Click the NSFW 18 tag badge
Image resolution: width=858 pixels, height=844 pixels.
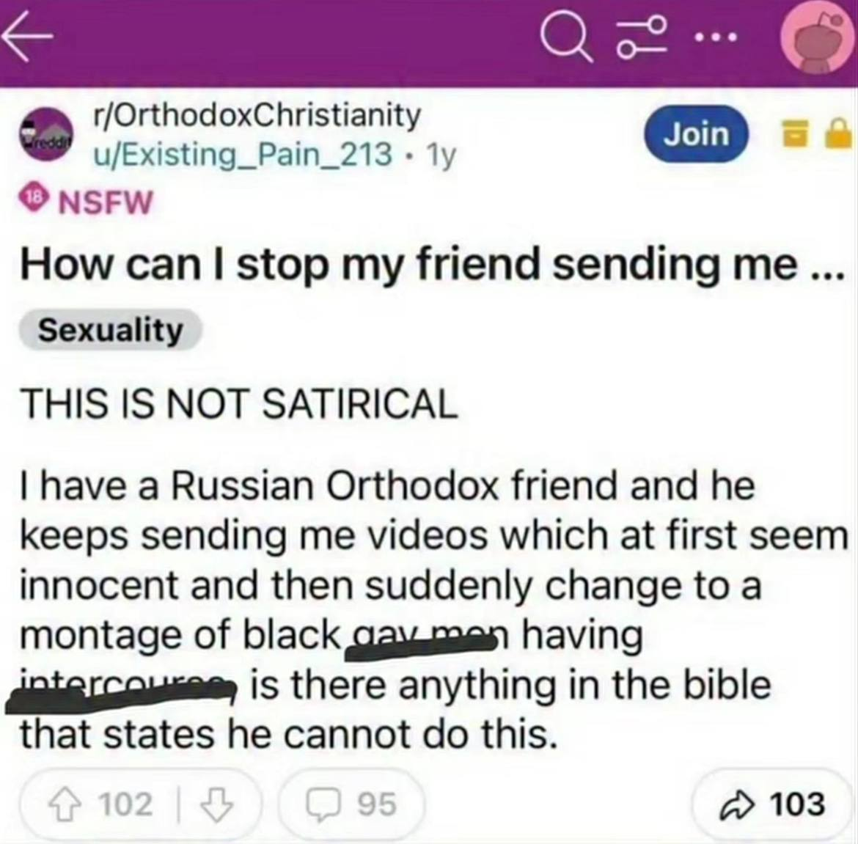[87, 202]
